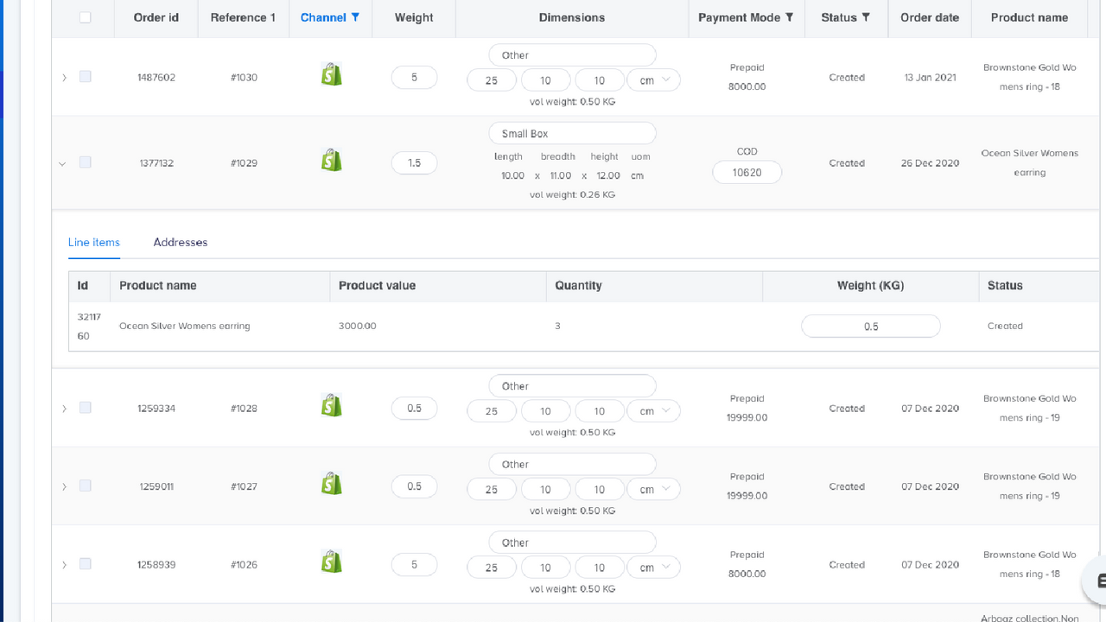
Task: Edit line item weight field 0.5
Action: (x=871, y=326)
